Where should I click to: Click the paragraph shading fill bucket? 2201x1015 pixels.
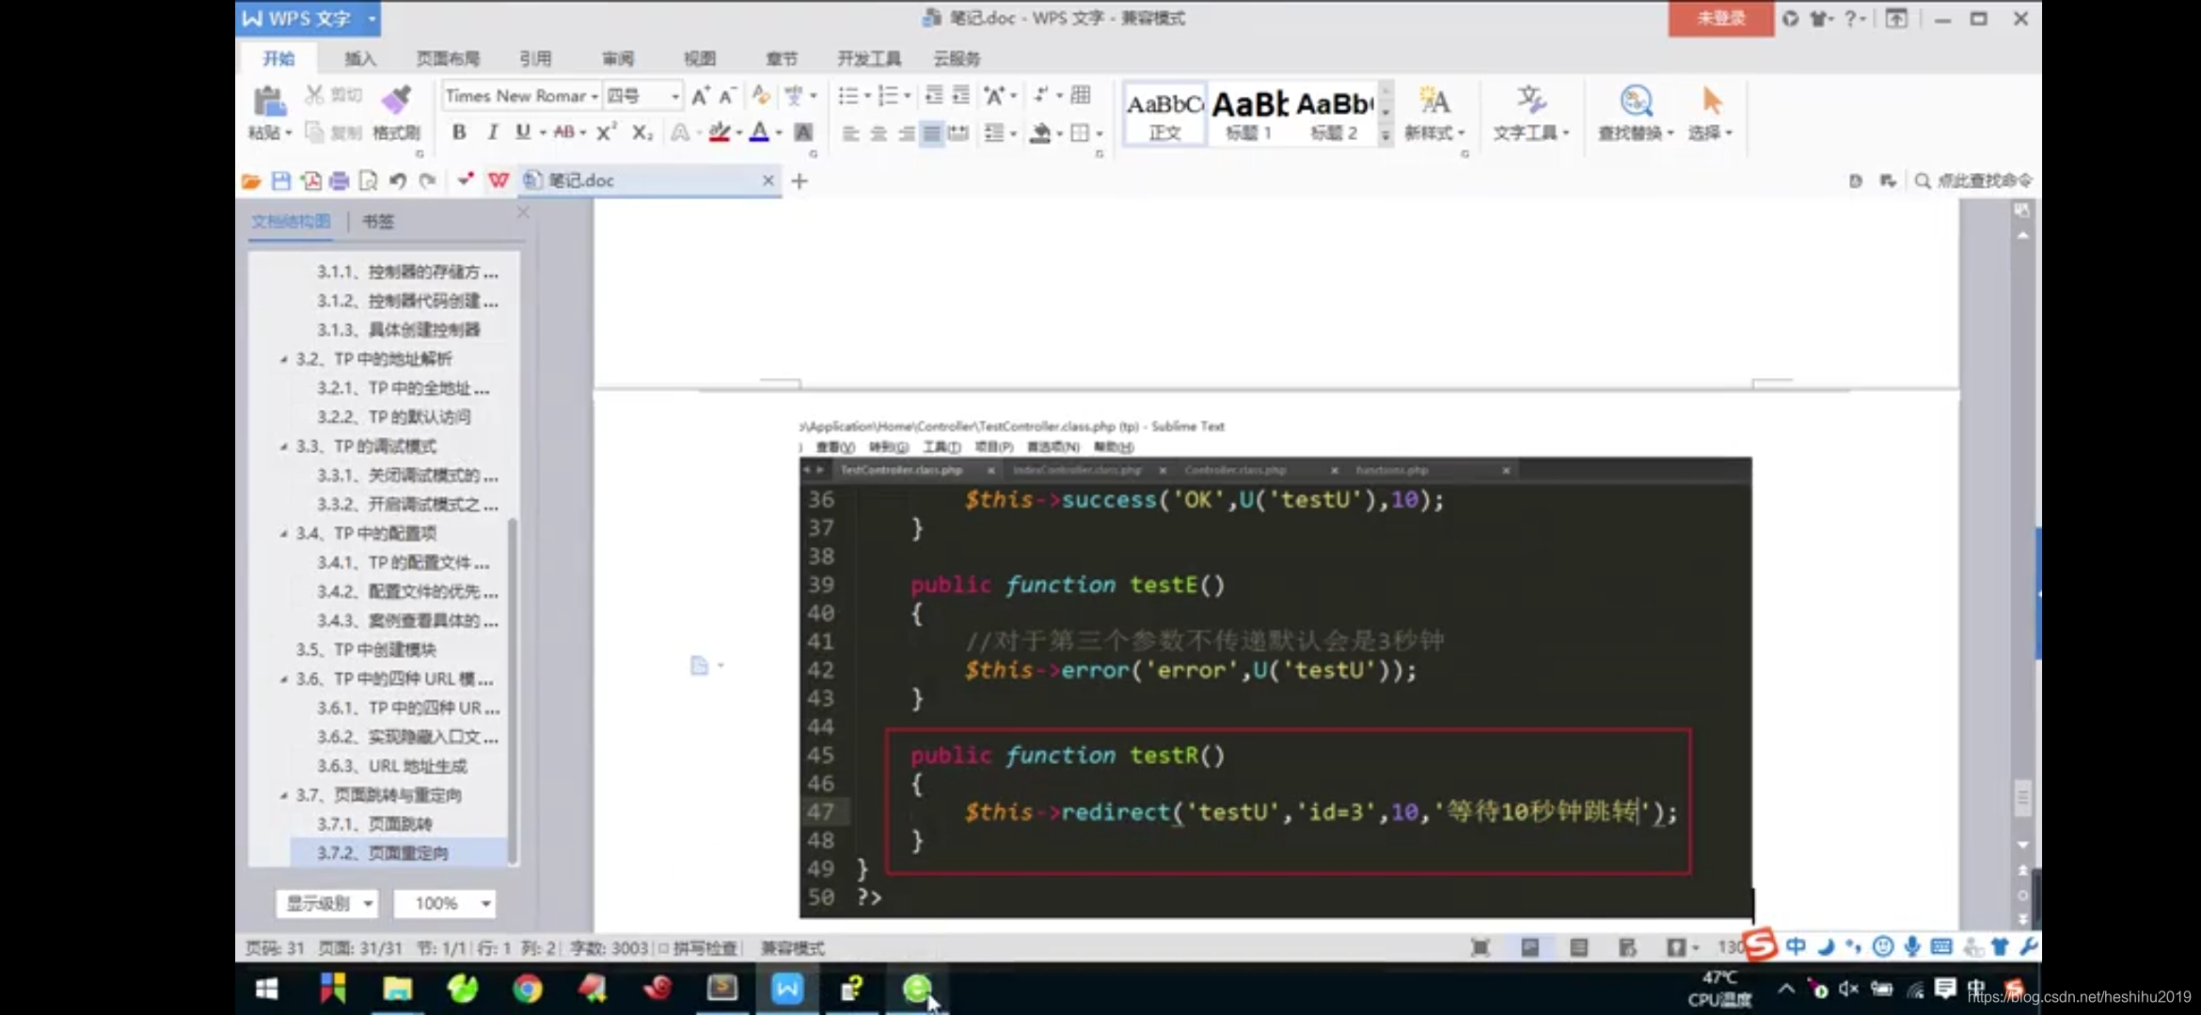[1039, 133]
